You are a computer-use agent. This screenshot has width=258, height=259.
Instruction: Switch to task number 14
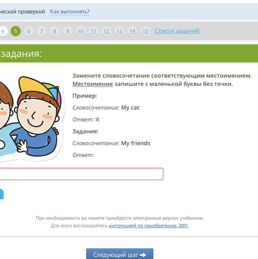(x=132, y=31)
